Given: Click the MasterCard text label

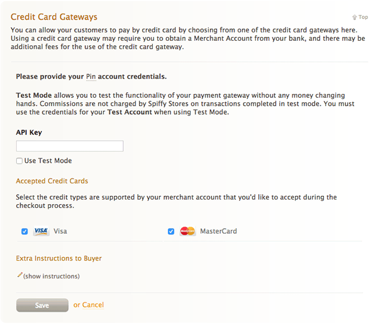Looking at the screenshot, I should click(218, 231).
